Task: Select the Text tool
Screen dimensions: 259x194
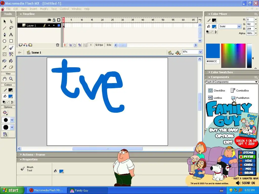Action: point(11,34)
